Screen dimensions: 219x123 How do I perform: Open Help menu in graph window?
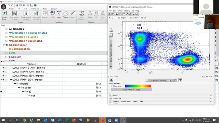coord(137,11)
